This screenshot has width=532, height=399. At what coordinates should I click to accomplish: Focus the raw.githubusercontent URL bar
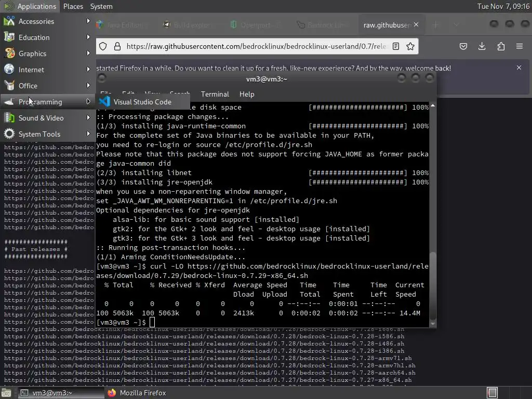[x=256, y=46]
